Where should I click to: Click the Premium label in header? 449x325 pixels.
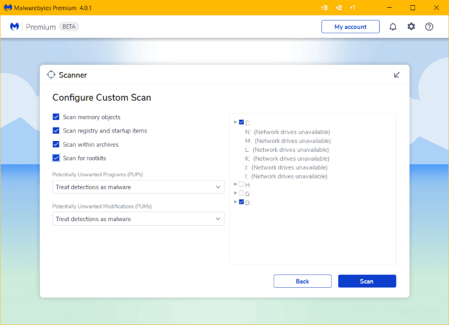coord(40,27)
